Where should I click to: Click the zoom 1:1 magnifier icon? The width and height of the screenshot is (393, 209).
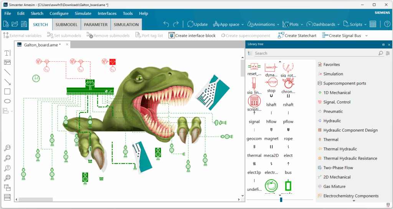tap(7, 148)
